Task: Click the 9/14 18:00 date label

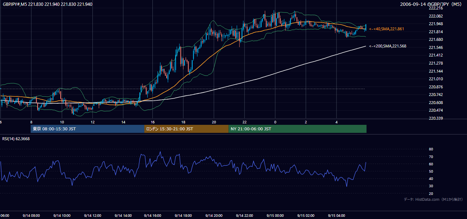Action: tap(184, 215)
